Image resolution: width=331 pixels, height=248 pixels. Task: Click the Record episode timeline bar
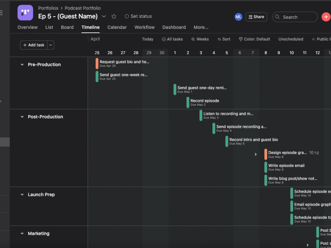coord(188,103)
